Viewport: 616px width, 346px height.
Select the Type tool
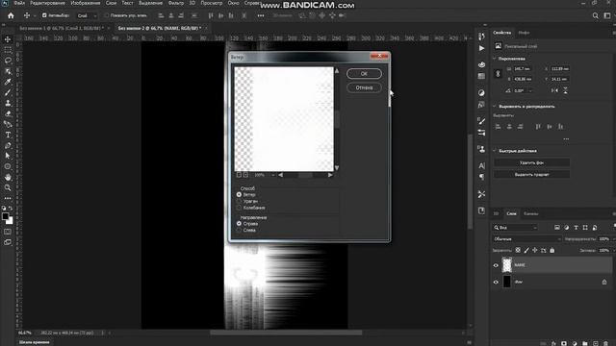point(8,135)
